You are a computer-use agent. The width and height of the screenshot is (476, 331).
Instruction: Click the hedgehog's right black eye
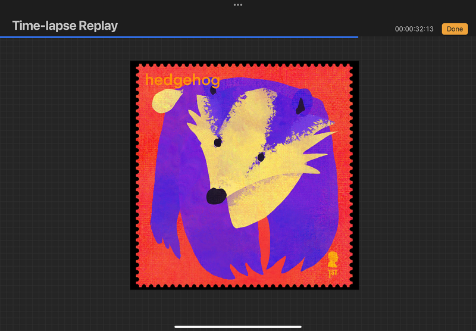(261, 157)
